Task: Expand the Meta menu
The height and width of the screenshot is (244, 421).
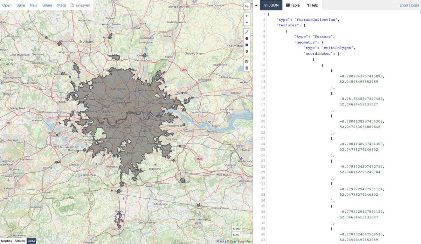Action: (61, 5)
